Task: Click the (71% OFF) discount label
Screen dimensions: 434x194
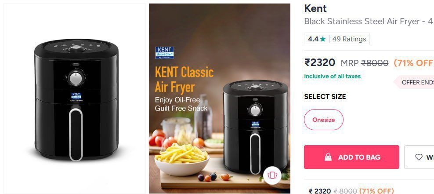Action: (x=414, y=63)
